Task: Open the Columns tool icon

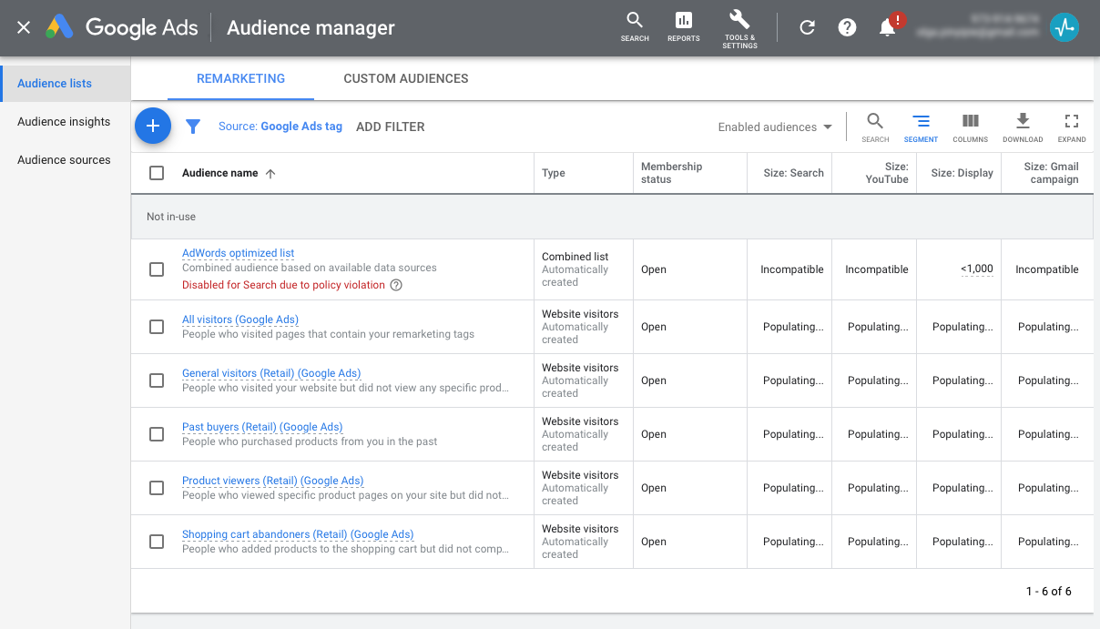Action: (x=971, y=127)
